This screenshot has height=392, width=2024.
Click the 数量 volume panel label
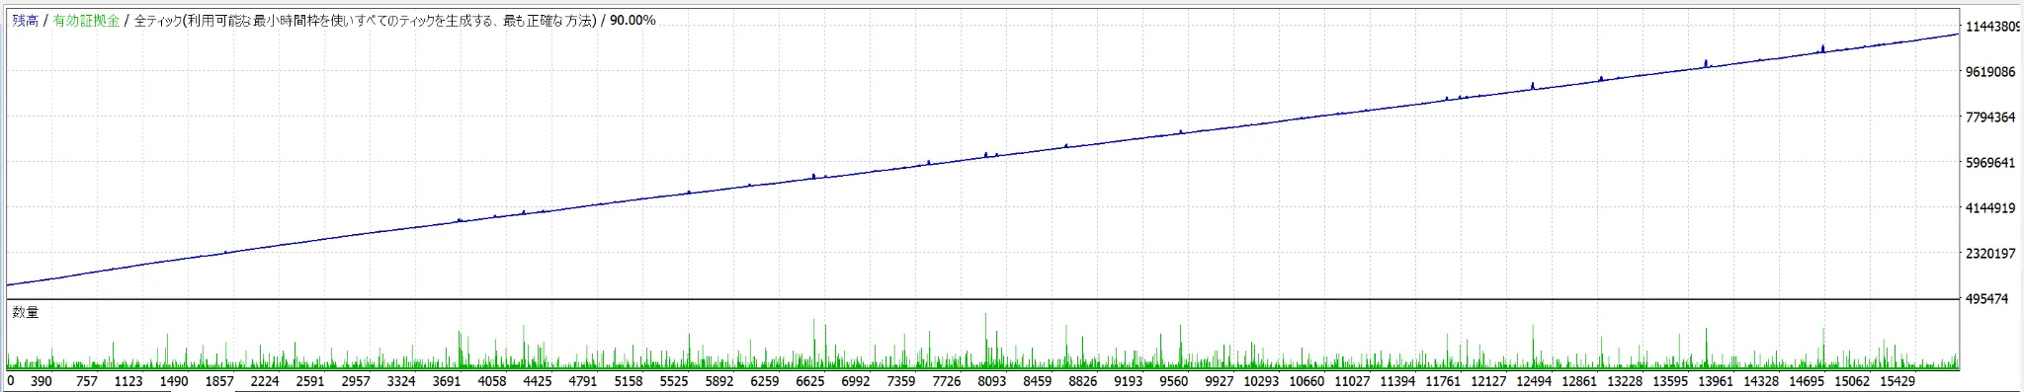(26, 312)
